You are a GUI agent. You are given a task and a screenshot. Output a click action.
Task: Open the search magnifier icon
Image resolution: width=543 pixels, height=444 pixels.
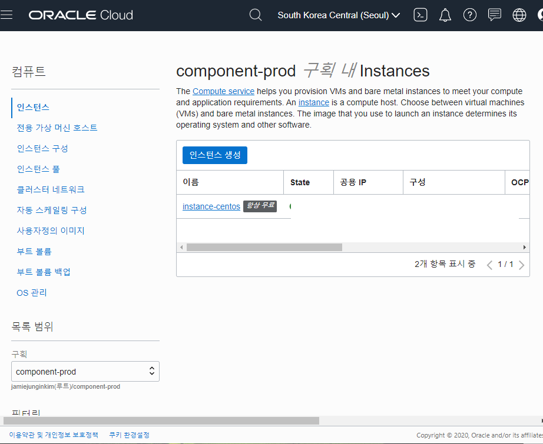coord(256,15)
